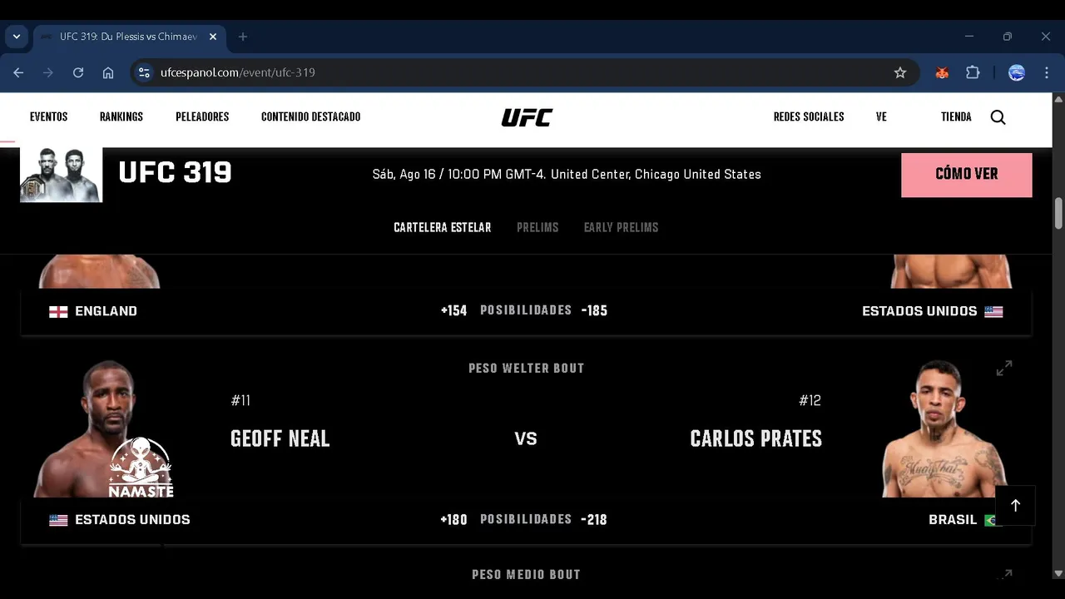Click the +180 odds for Neal
Screen dimensions: 1065x599
tap(453, 520)
